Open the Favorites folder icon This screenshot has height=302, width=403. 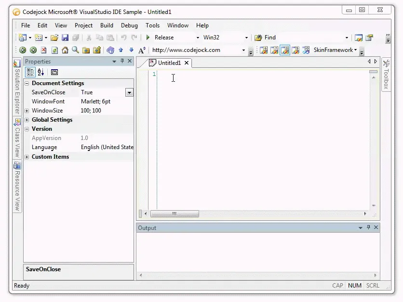click(x=86, y=50)
